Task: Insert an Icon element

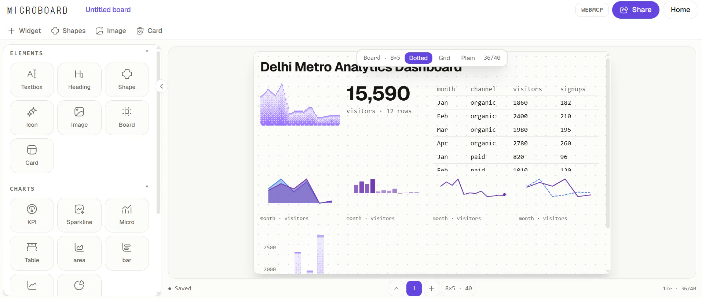Action: coord(32,118)
